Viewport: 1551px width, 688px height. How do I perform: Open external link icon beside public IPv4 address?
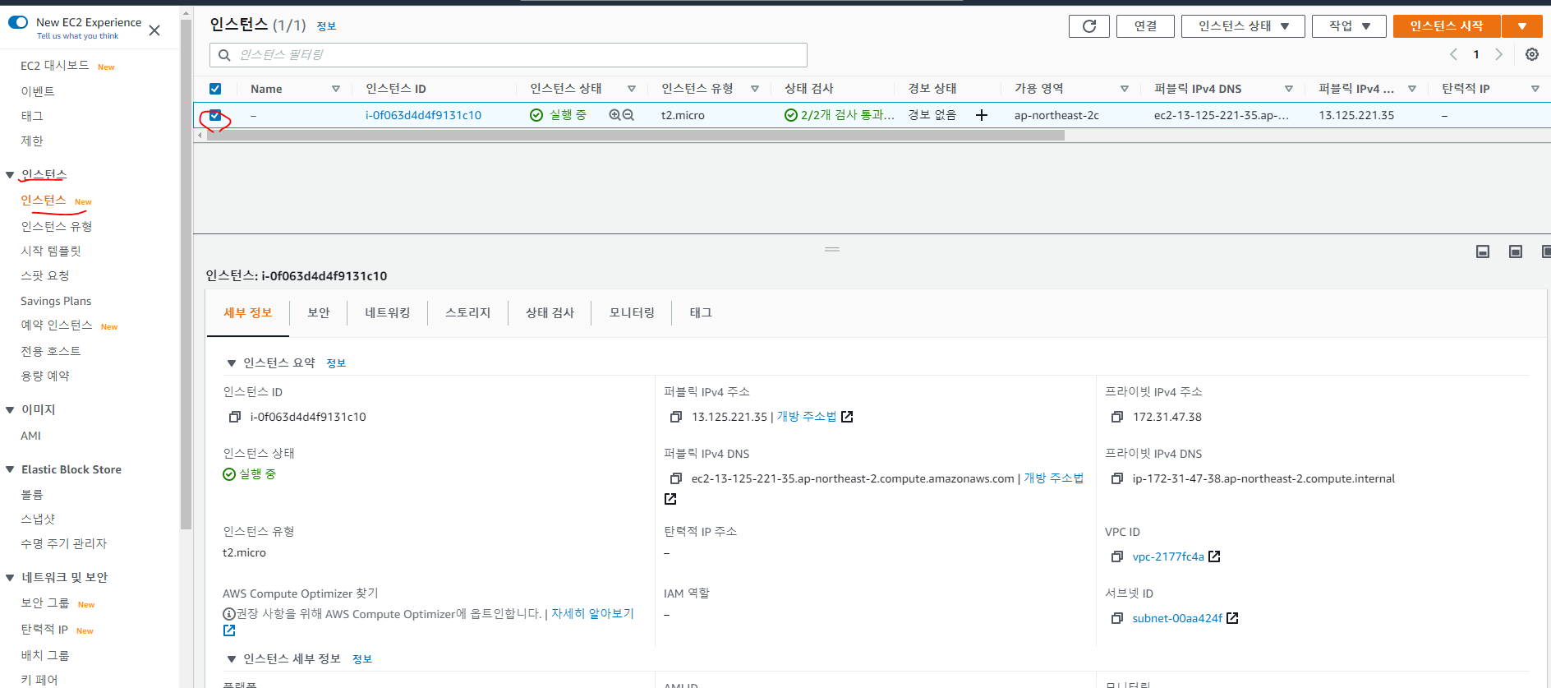tap(847, 417)
